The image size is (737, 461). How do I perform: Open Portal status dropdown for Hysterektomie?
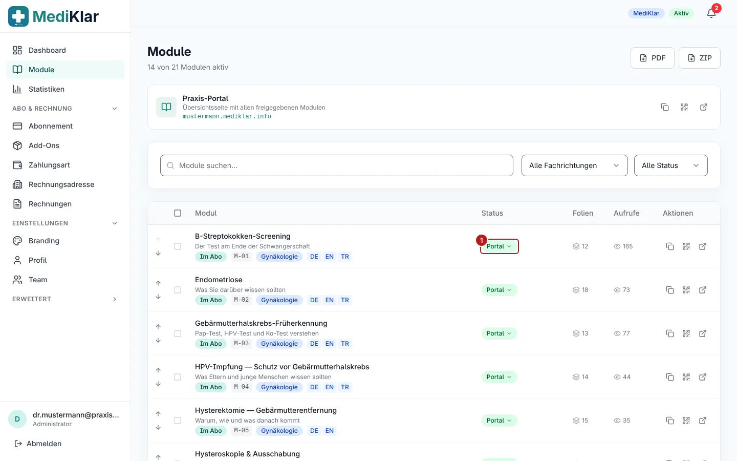499,421
